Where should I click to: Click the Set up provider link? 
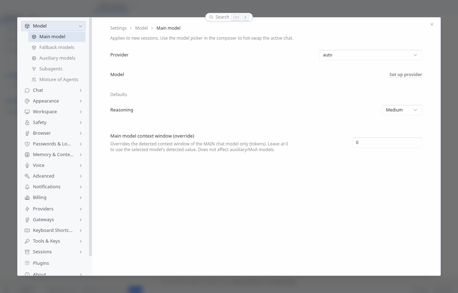coord(405,75)
